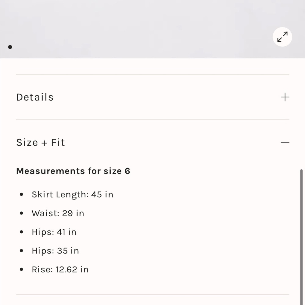Screen dimensions: 305x305
Task: Click the Waist: 29 in measurement
Action: pos(58,213)
